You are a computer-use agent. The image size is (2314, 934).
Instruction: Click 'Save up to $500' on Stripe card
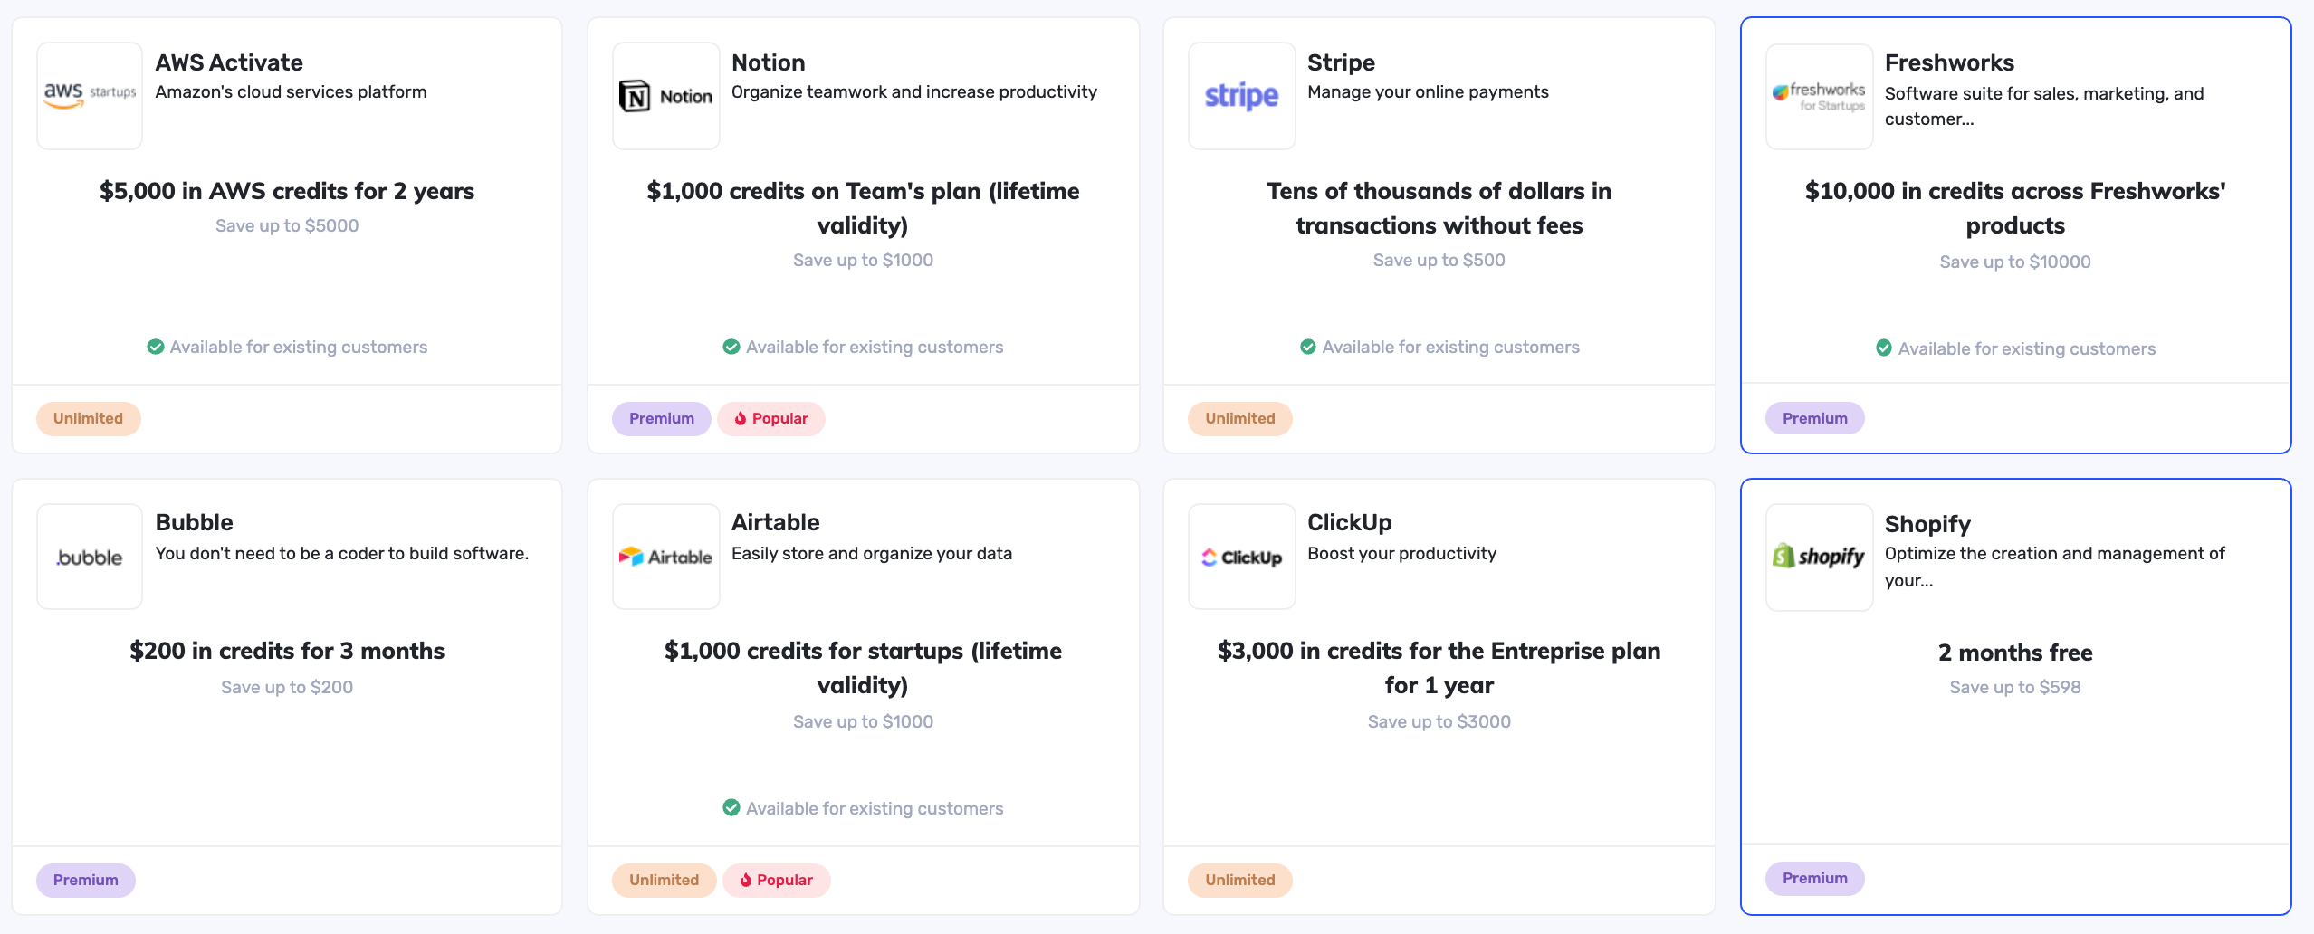tap(1439, 260)
